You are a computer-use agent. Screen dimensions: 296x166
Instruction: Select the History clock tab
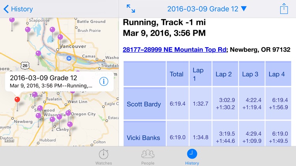(192, 157)
